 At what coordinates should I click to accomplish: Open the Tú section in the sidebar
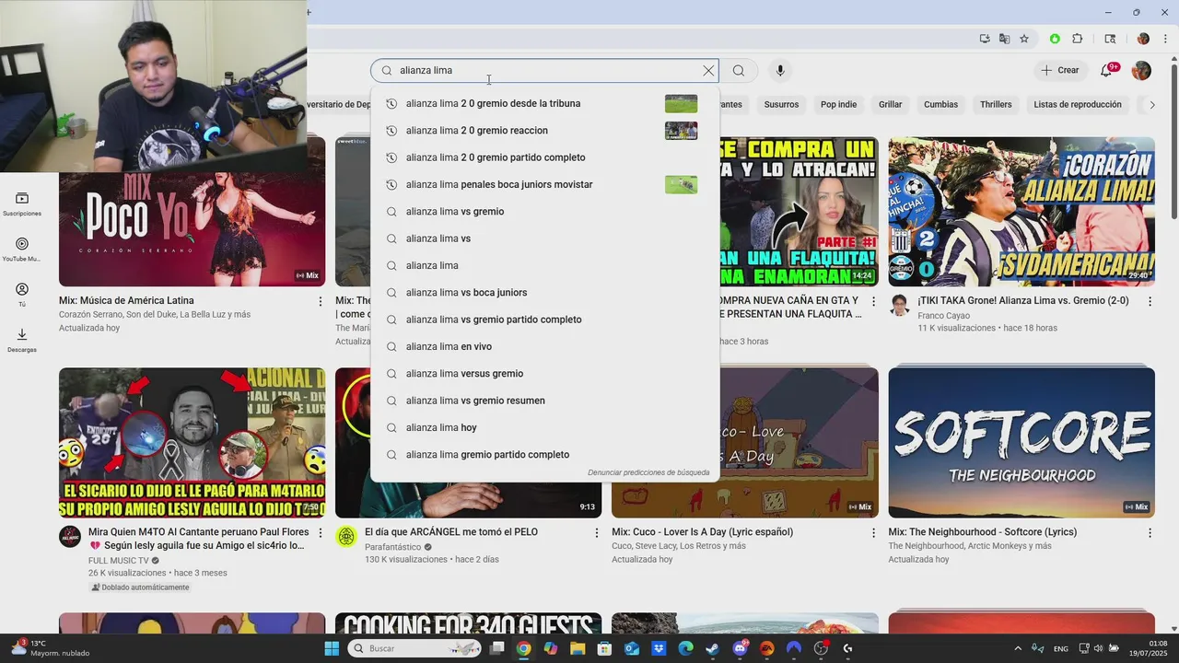[22, 295]
